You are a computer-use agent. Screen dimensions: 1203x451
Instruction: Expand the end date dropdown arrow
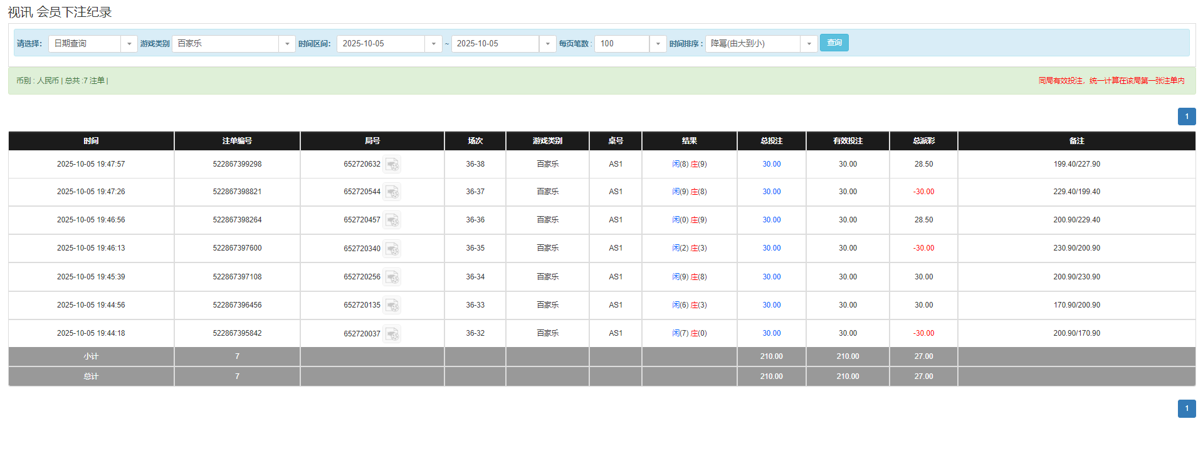pyautogui.click(x=547, y=44)
